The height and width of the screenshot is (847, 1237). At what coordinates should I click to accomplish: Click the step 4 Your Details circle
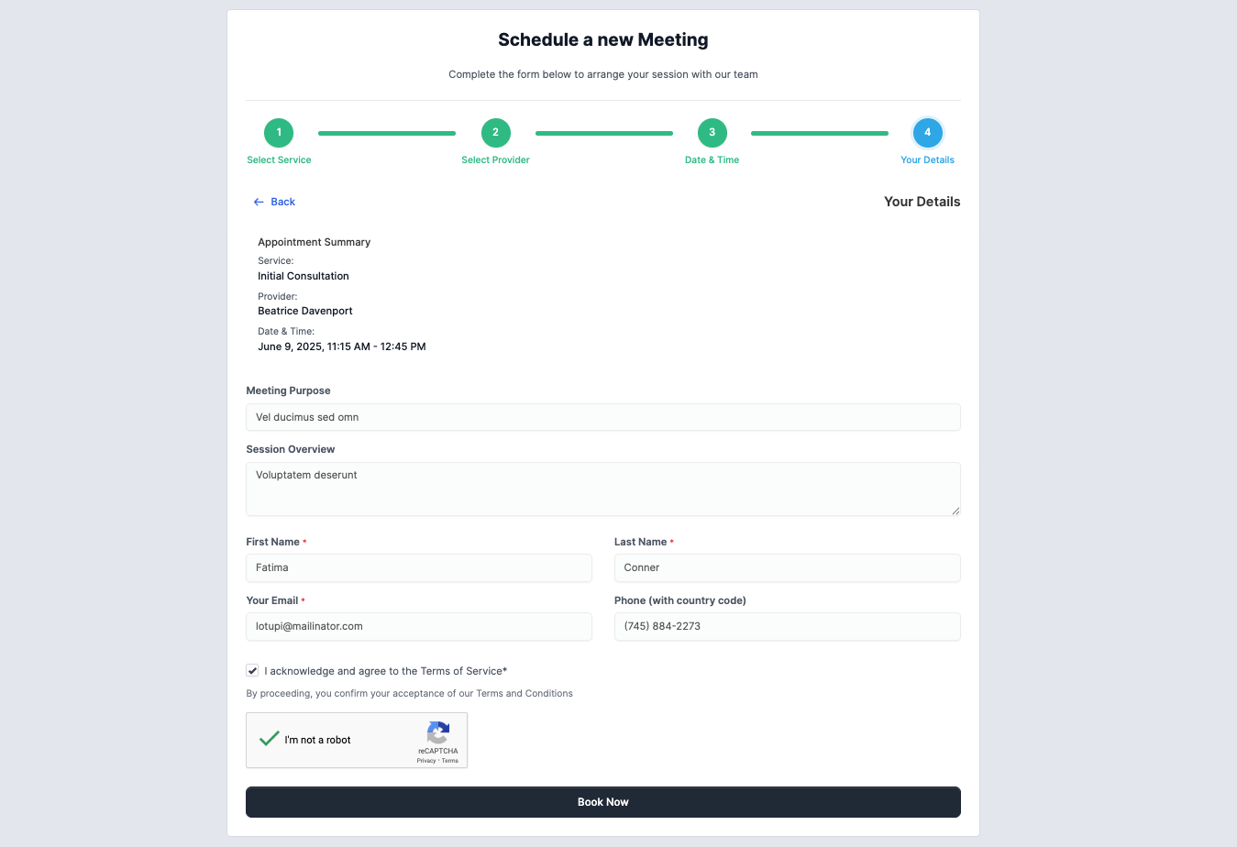click(x=927, y=133)
